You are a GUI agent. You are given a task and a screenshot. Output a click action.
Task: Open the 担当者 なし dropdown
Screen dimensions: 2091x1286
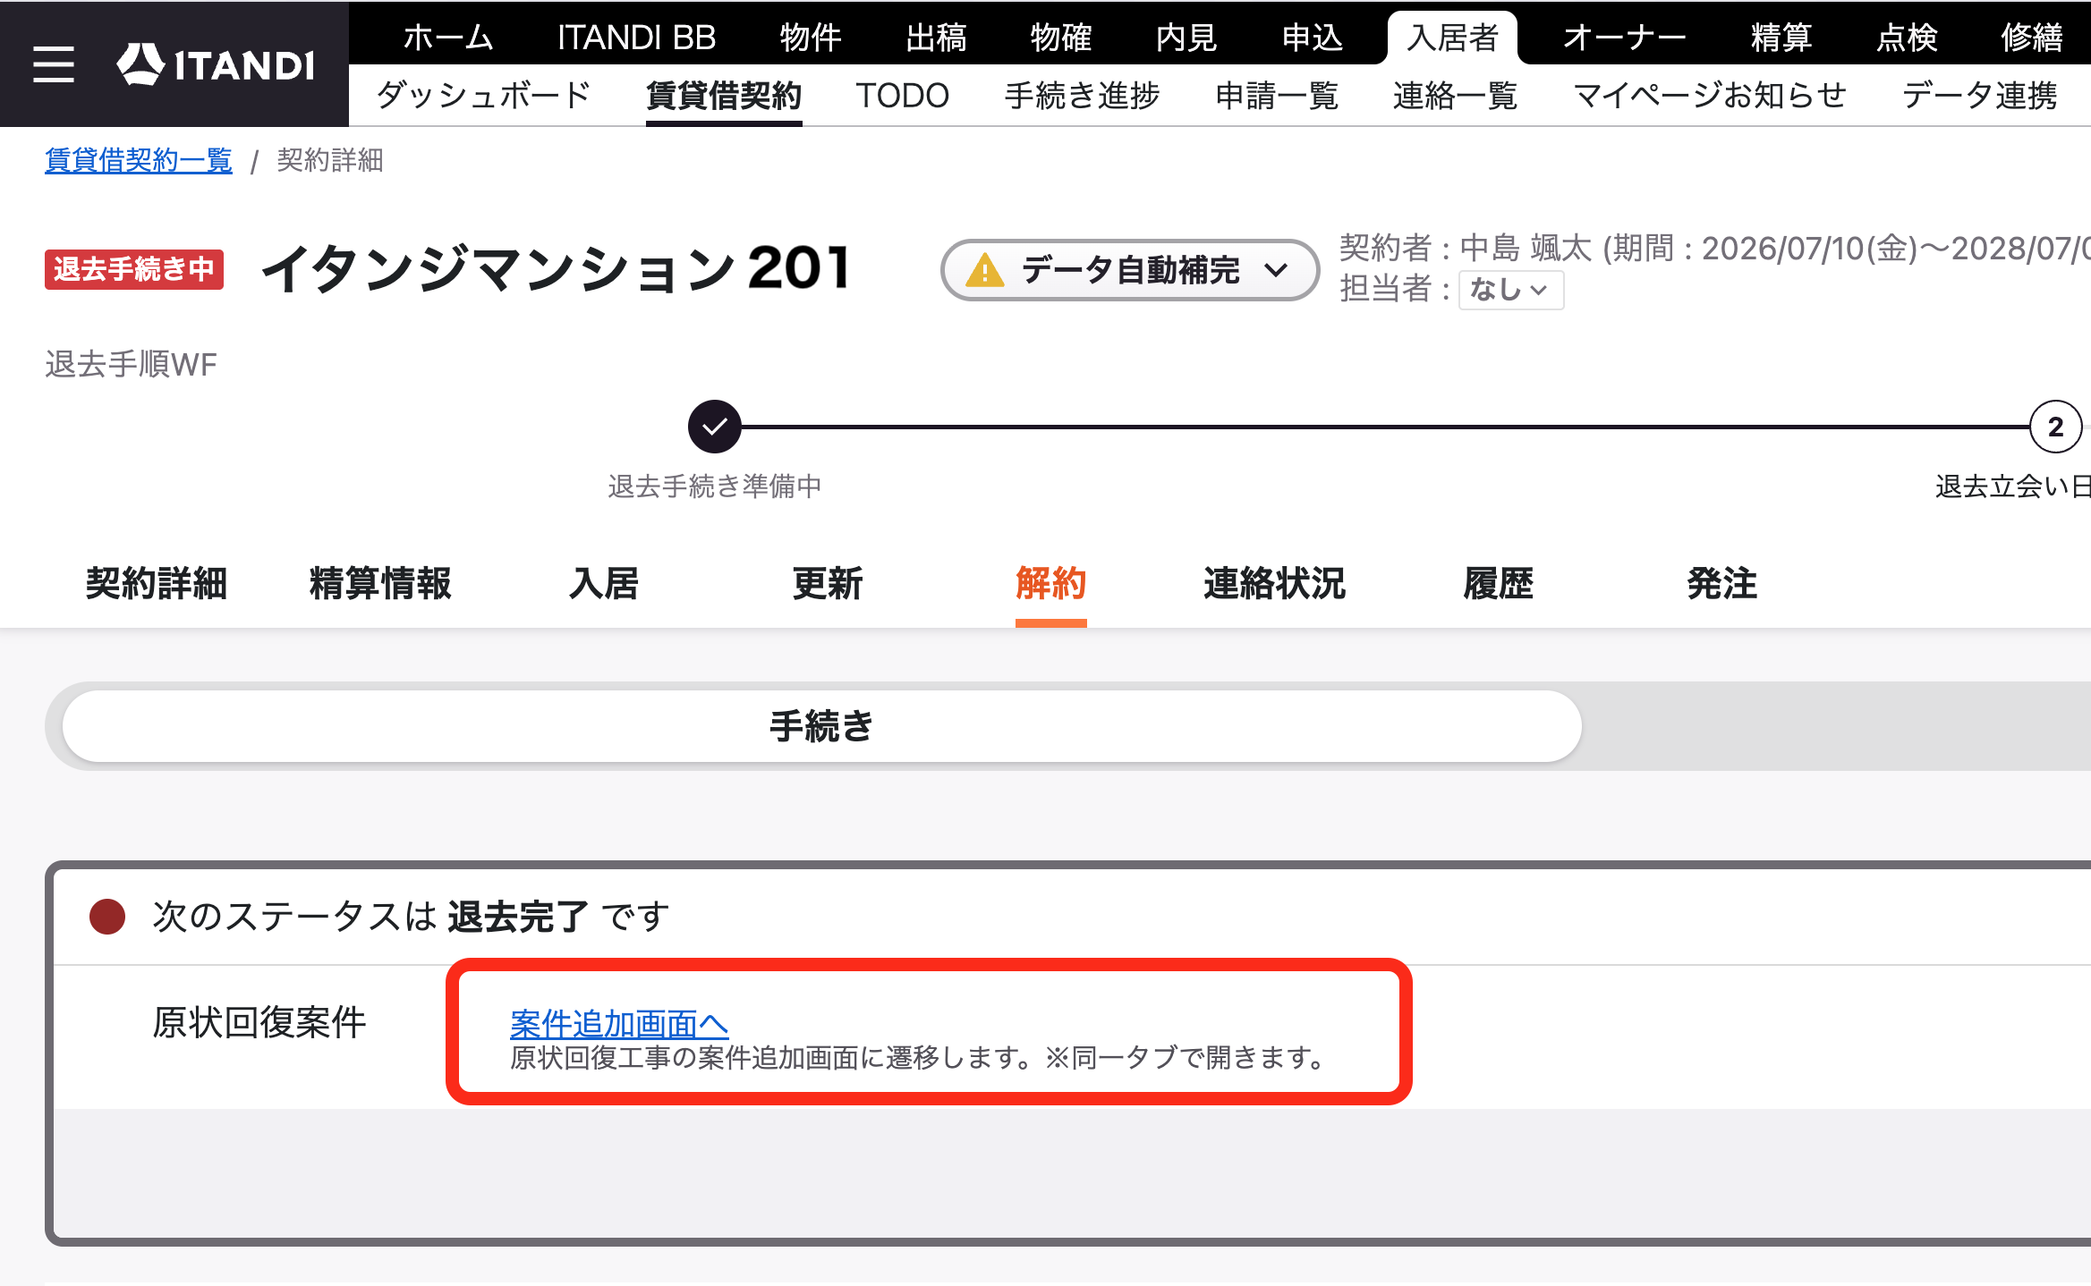pos(1510,290)
